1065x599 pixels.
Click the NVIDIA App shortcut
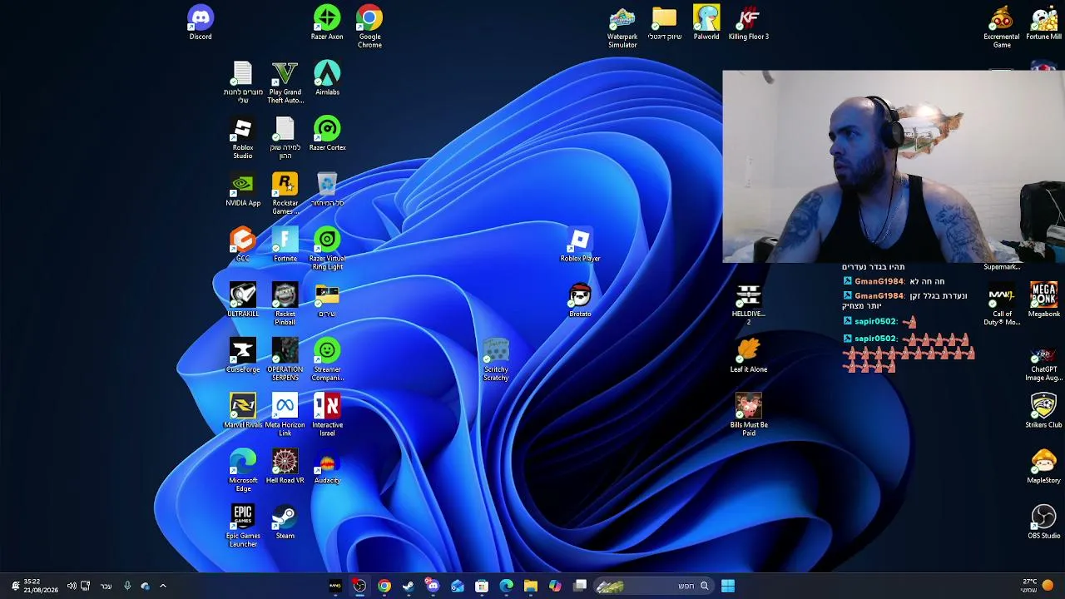click(243, 190)
